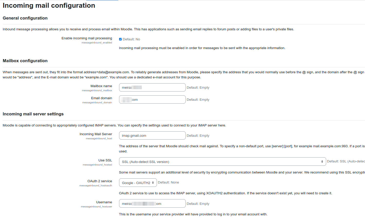Click the 'Incoming Mail Server' label

pyautogui.click(x=96, y=134)
